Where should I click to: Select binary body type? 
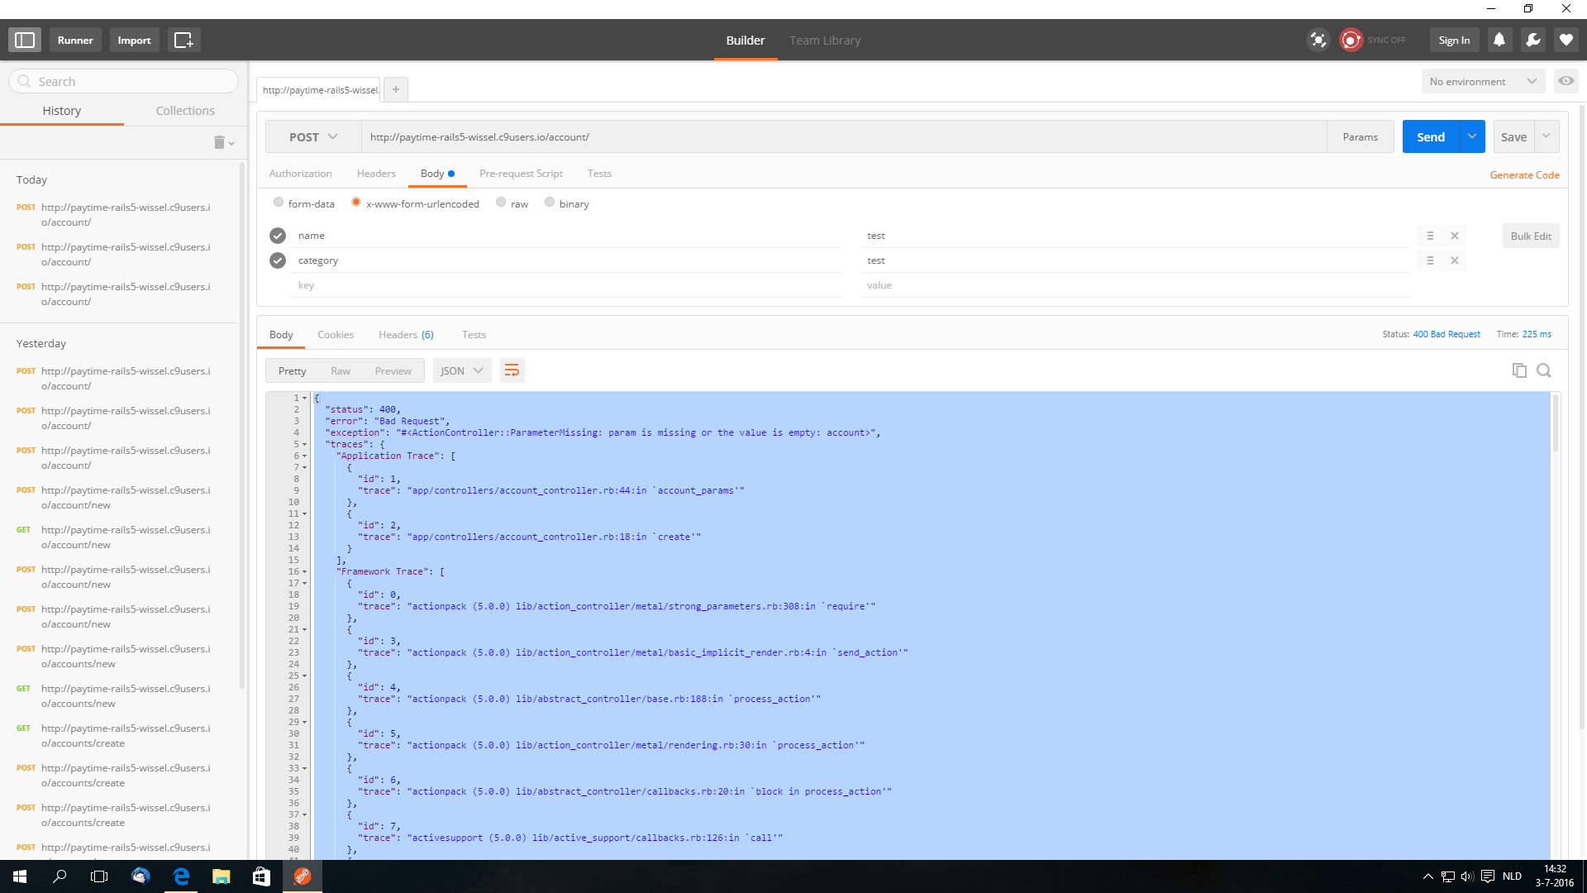[550, 203]
